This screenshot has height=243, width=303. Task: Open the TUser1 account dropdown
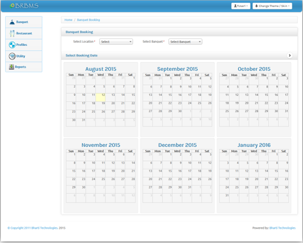[241, 6]
